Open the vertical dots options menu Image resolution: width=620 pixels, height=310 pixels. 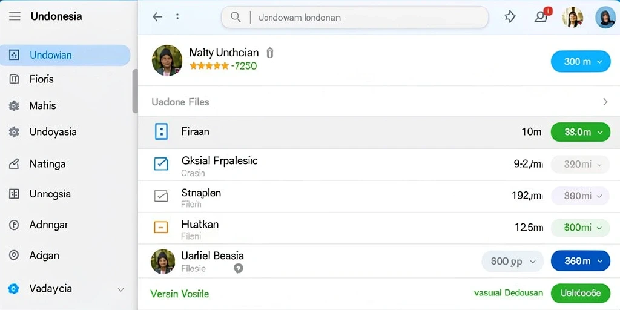coord(177,16)
